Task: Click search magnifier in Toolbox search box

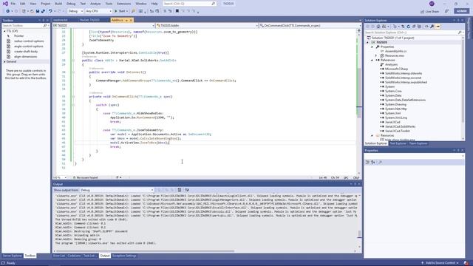Action: (x=45, y=26)
